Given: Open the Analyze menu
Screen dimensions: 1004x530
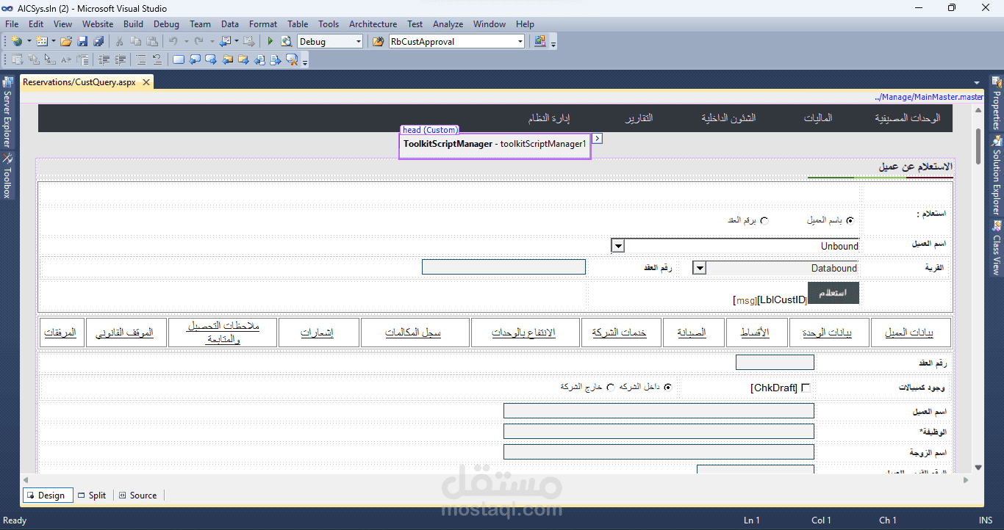Looking at the screenshot, I should coord(448,24).
